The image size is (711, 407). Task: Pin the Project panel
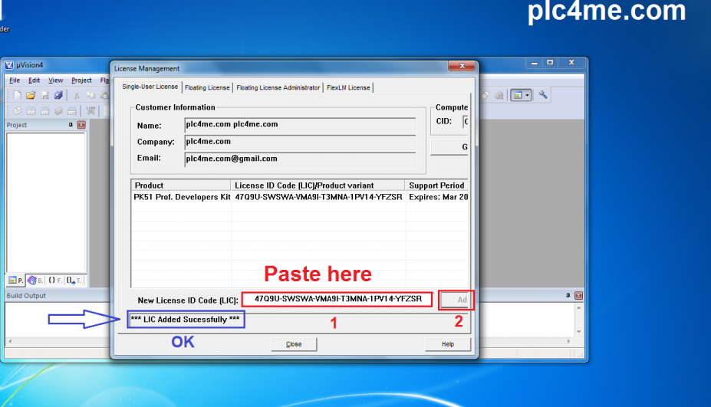coord(71,125)
